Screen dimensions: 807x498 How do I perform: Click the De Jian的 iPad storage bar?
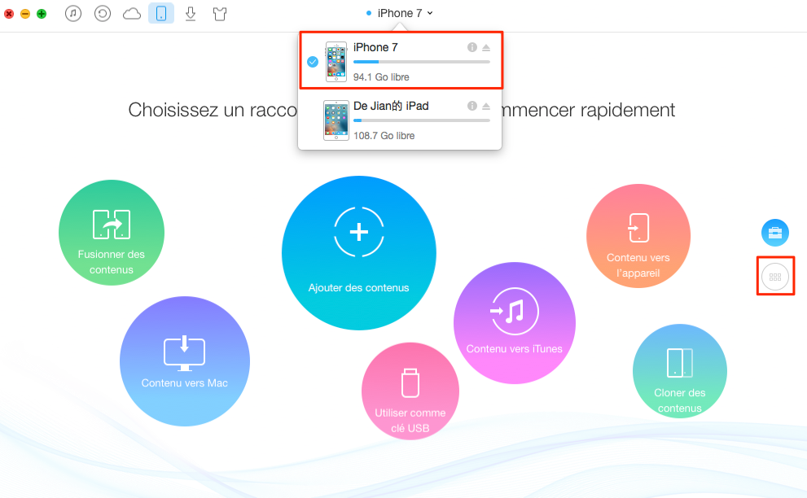422,120
